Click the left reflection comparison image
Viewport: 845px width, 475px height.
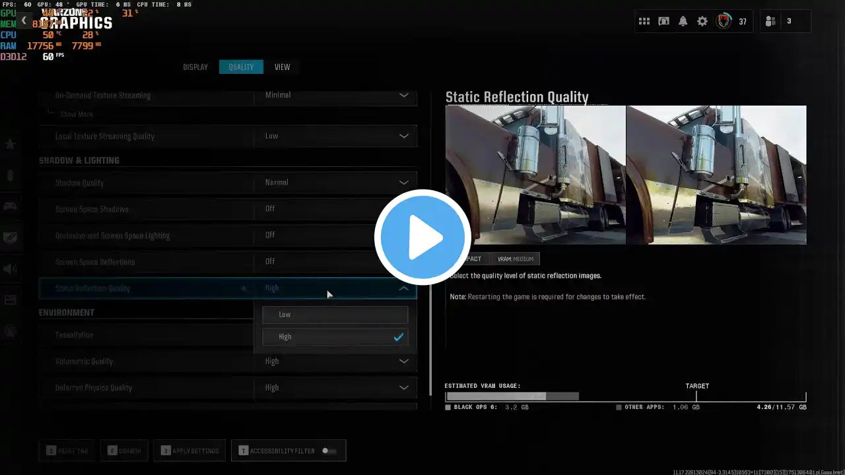pyautogui.click(x=535, y=175)
